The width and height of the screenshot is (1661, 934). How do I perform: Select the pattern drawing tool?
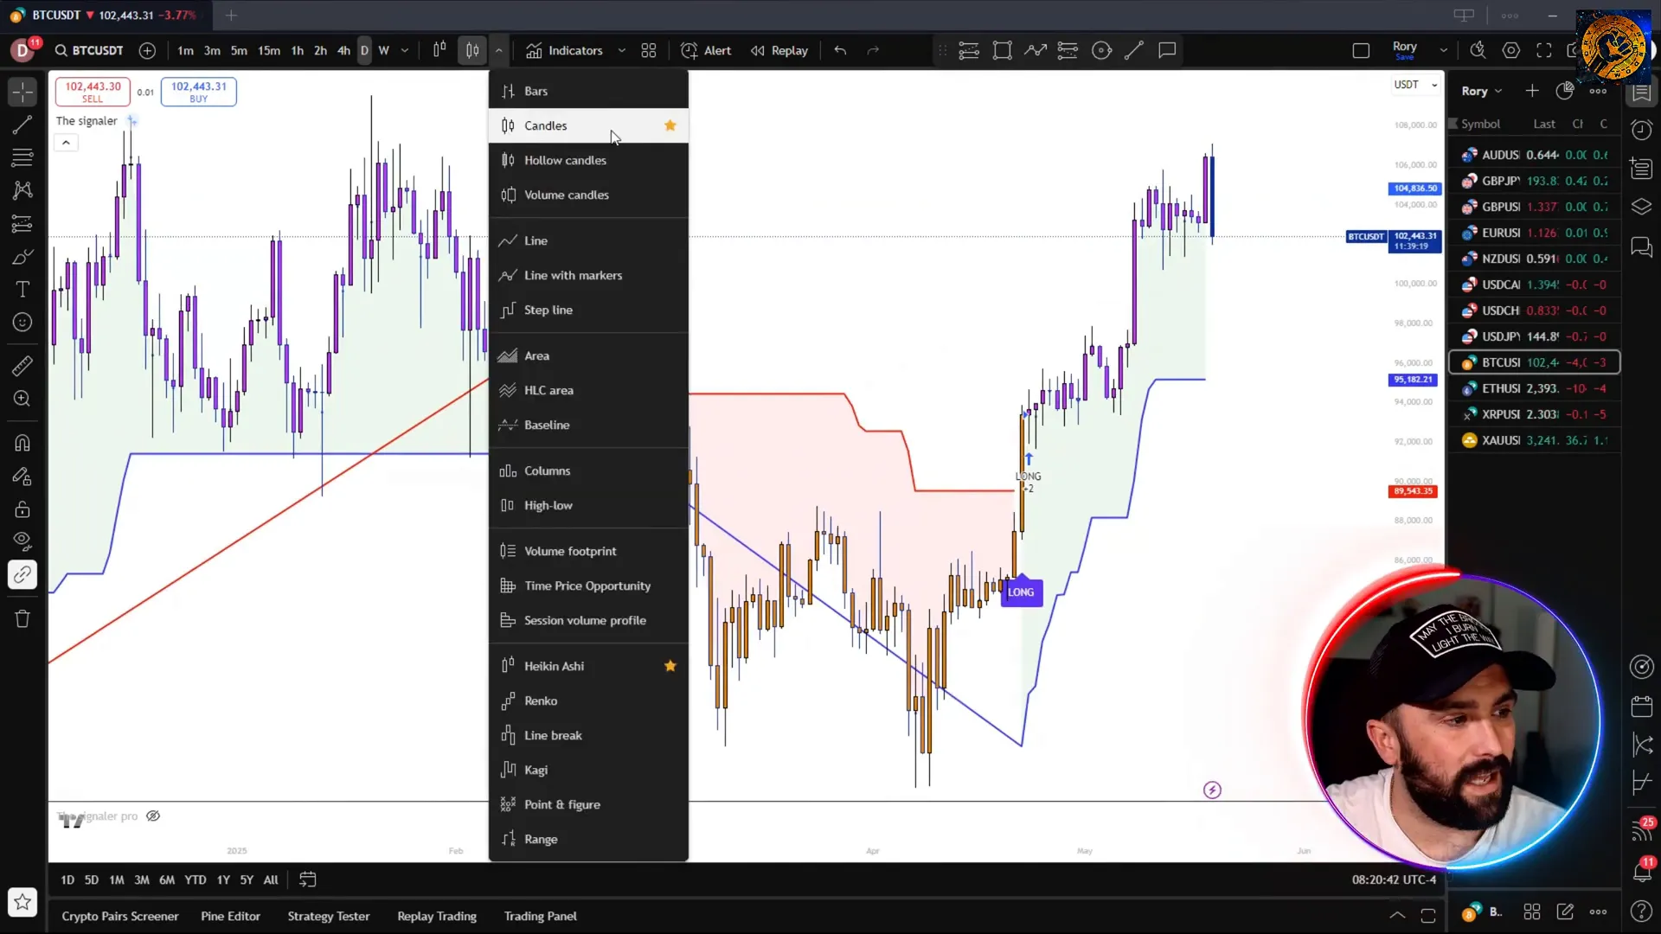point(22,190)
